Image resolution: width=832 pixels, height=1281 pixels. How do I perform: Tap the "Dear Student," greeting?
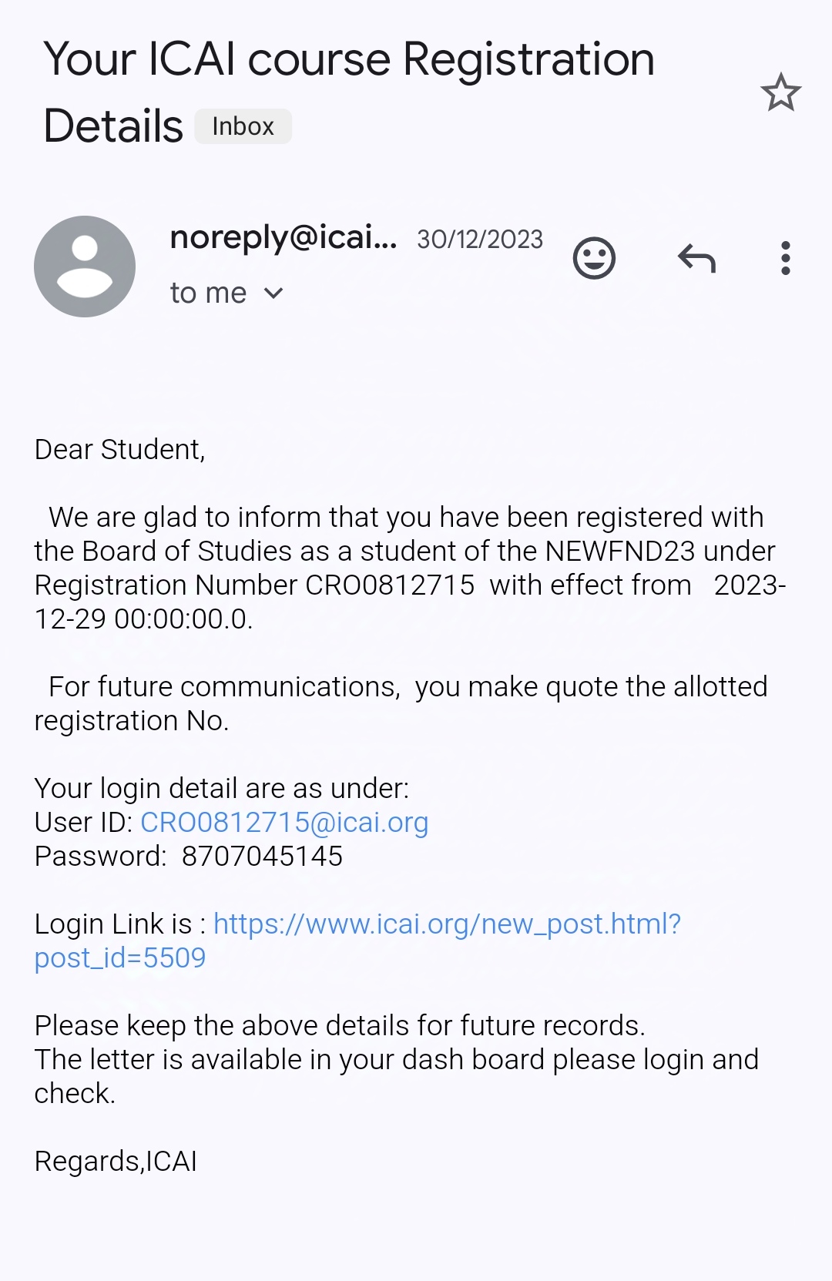click(x=120, y=450)
